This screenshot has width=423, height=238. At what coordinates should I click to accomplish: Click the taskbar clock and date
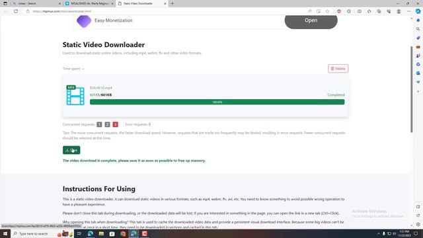click(x=404, y=233)
